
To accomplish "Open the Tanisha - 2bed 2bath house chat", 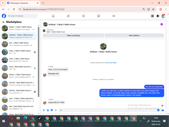I will click(x=19, y=92).
